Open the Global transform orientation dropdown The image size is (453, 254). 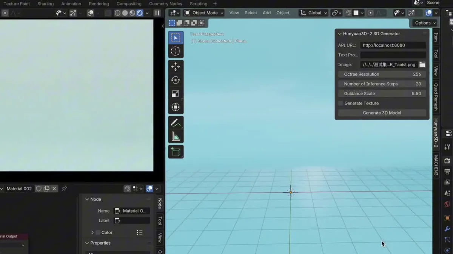313,13
